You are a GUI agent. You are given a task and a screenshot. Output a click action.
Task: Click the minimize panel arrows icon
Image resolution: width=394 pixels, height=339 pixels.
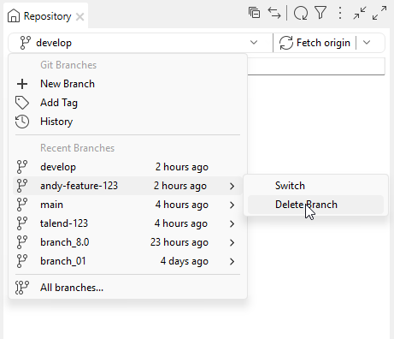360,13
